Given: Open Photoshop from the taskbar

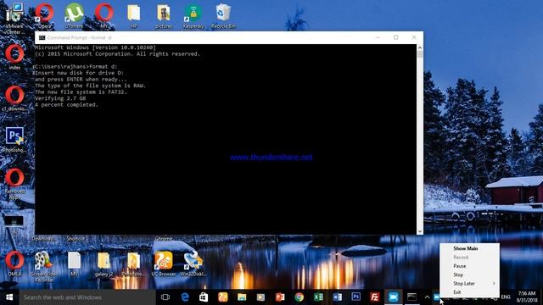Looking at the screenshot, I should click(x=355, y=297).
